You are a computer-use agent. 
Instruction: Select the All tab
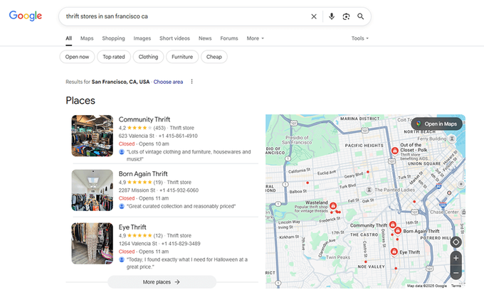[x=68, y=38]
